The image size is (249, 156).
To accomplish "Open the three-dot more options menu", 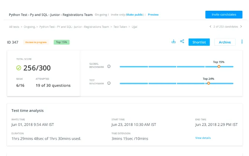I will (x=242, y=42).
